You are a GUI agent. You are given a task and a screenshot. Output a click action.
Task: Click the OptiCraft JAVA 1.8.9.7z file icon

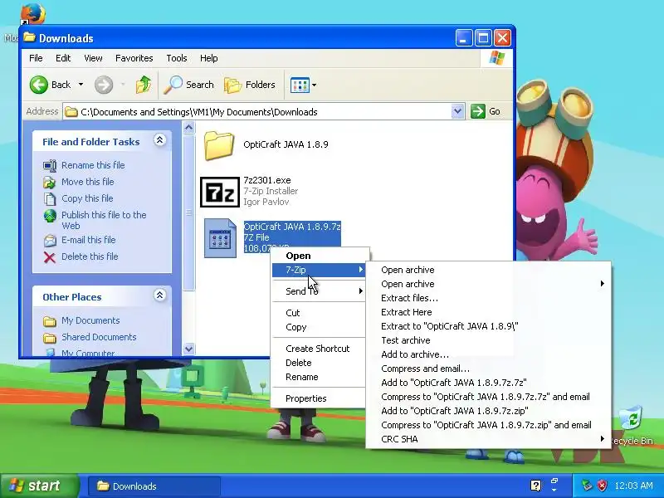pos(220,238)
